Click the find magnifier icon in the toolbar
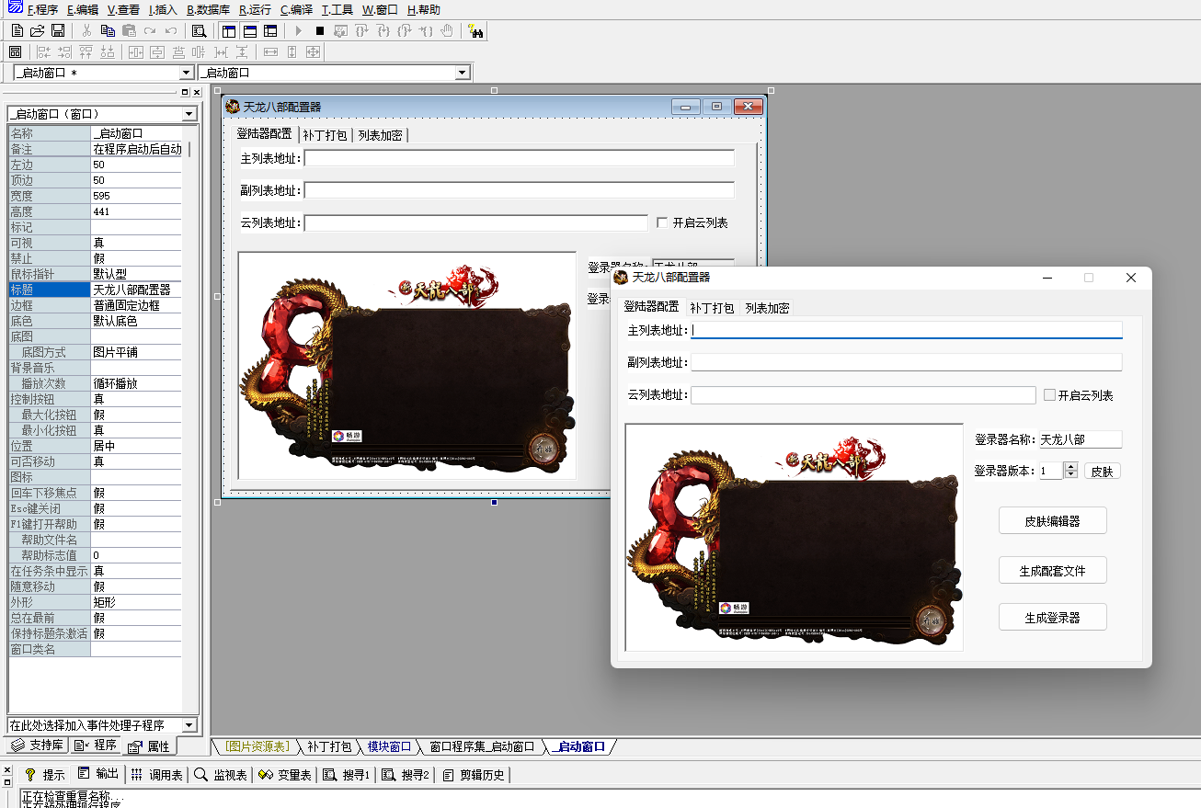The height and width of the screenshot is (808, 1201). pyautogui.click(x=199, y=31)
